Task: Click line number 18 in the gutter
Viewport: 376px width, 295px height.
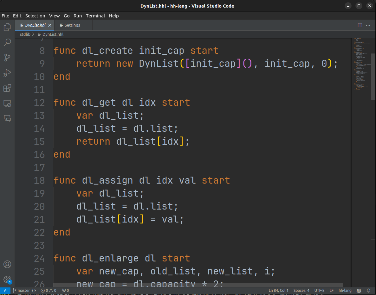Action: pyautogui.click(x=39, y=180)
